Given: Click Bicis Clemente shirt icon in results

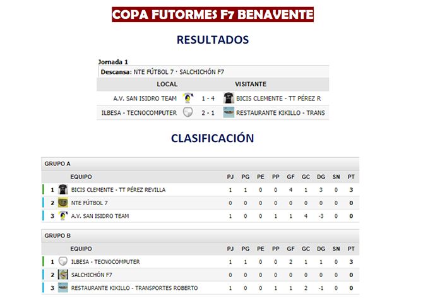Looking at the screenshot, I should coord(229,98).
